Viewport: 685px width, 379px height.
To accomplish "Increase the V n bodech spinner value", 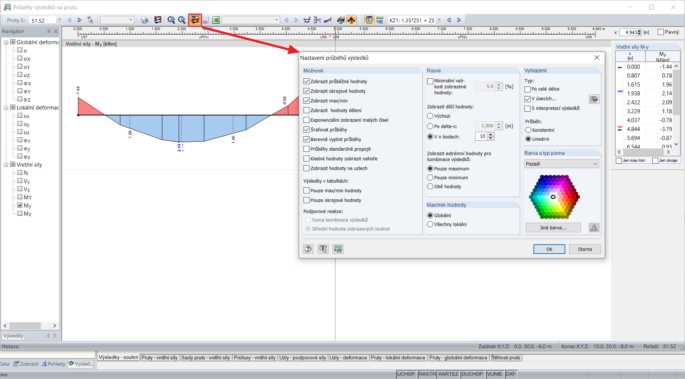I will (x=491, y=134).
